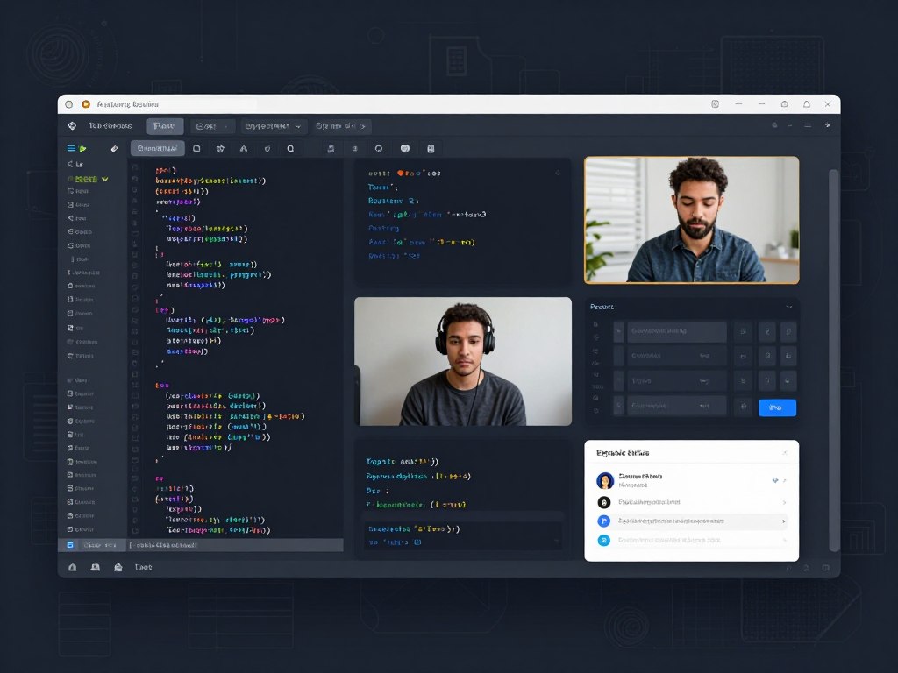Click the vertical scrollbar on right edge
898x673 pixels.
[834, 360]
